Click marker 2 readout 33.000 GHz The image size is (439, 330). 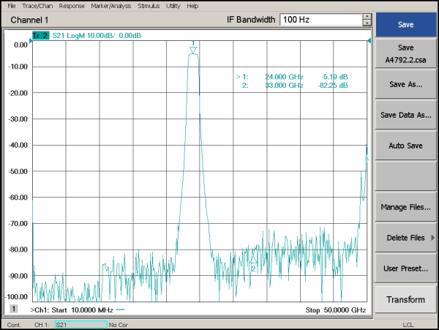284,86
